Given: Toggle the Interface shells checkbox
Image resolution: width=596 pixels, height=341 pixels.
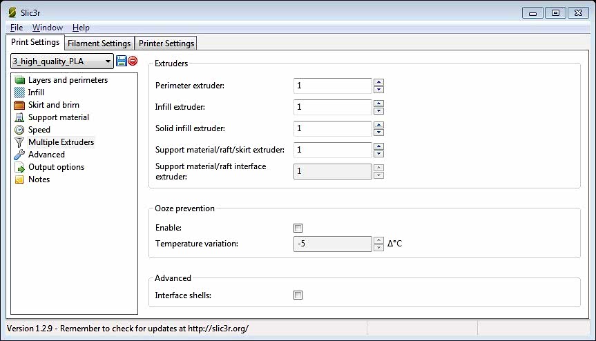Looking at the screenshot, I should point(298,295).
